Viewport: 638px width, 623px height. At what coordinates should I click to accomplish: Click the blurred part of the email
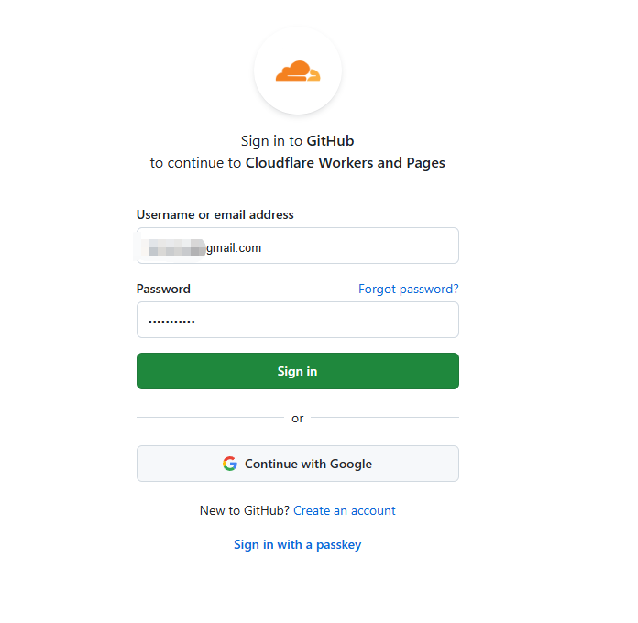(174, 247)
